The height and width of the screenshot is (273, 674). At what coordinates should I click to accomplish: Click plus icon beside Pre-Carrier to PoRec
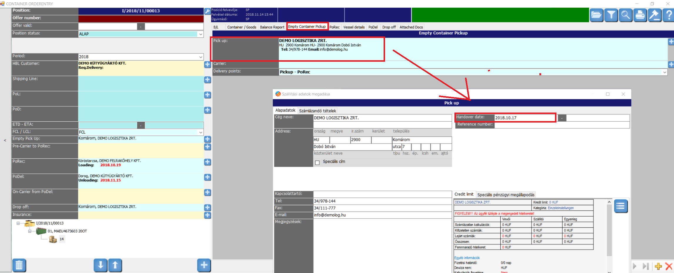208,147
